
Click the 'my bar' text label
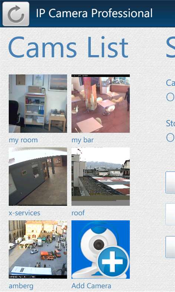pyautogui.click(x=83, y=140)
